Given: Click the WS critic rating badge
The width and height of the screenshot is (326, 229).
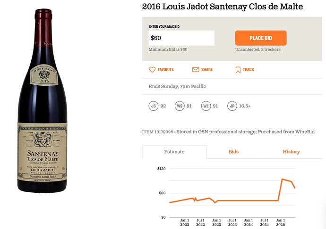Looking at the screenshot, I should [179, 106].
